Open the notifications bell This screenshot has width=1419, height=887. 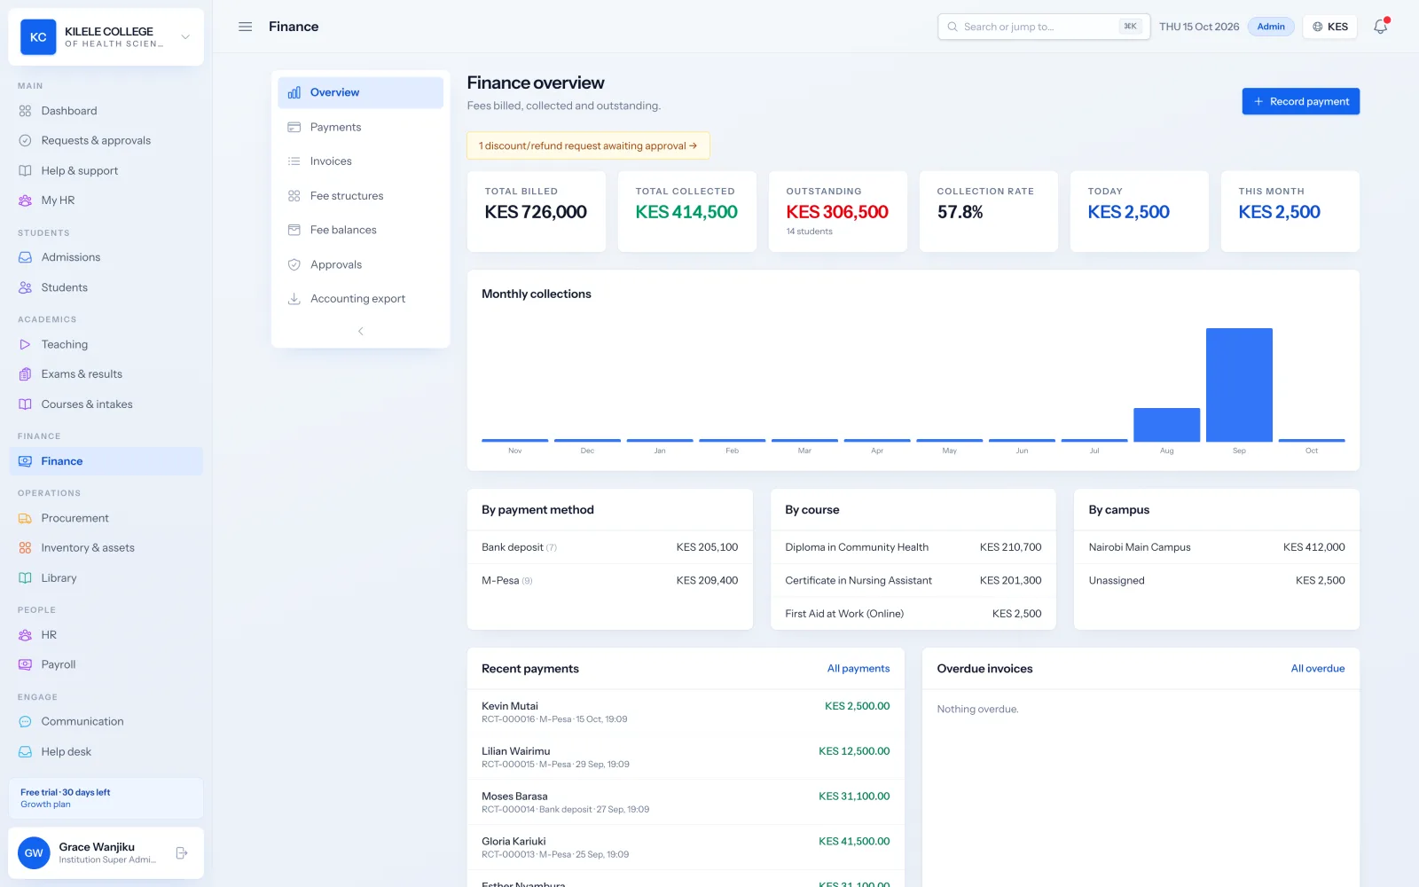(1380, 27)
